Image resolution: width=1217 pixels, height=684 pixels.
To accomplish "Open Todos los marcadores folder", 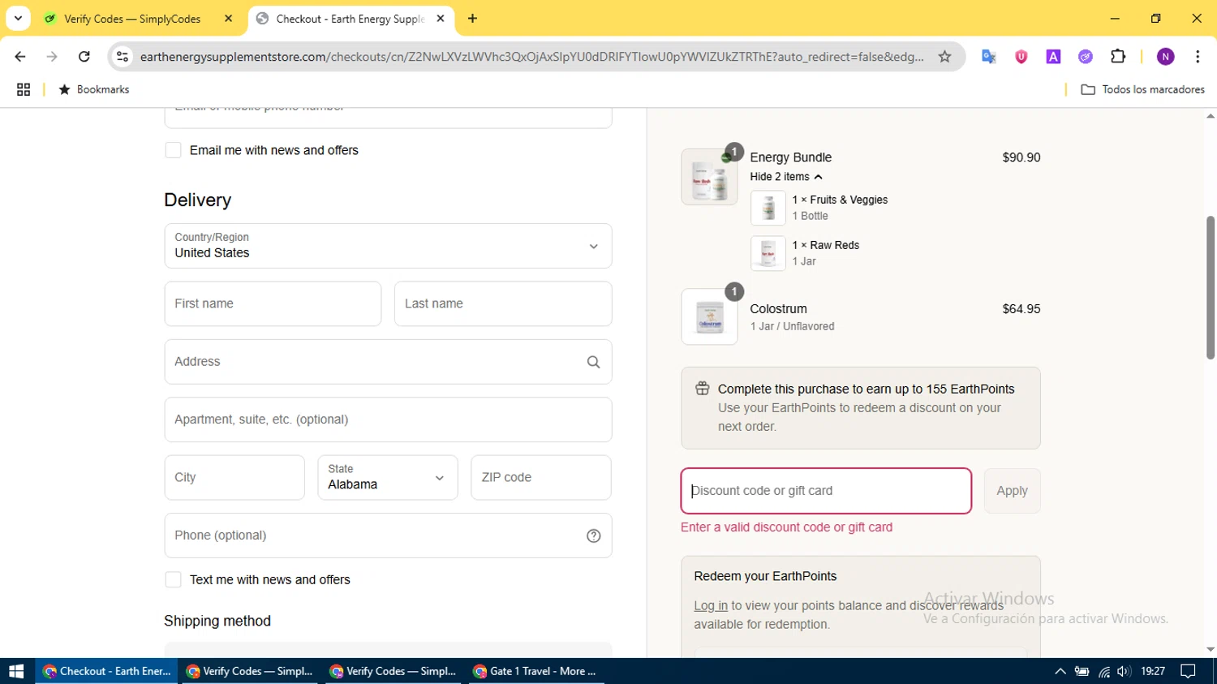I will pos(1143,89).
